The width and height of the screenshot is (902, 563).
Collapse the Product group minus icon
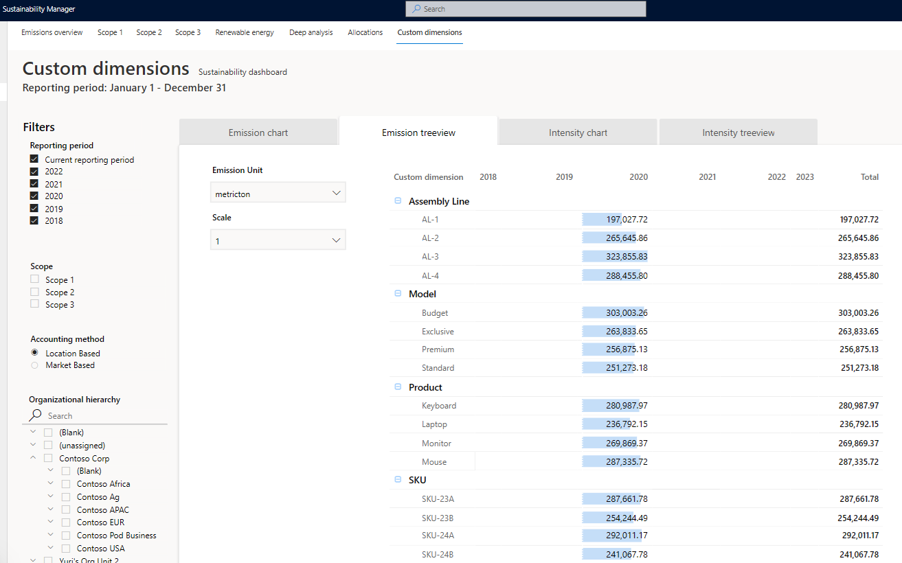click(x=398, y=387)
